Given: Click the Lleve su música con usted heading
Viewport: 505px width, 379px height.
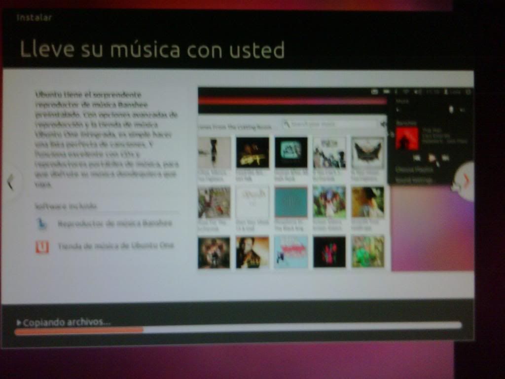Looking at the screenshot, I should [152, 49].
